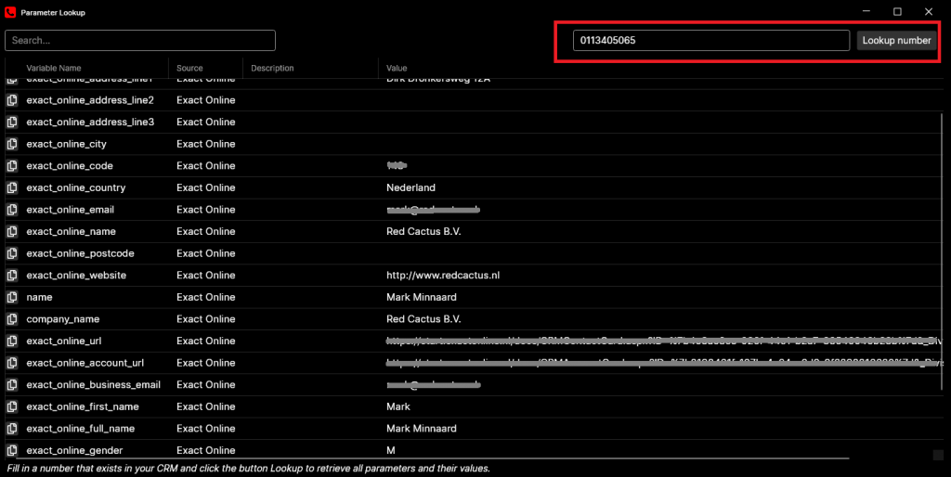
Task: Copy the exact_online_email variable
Action: [12, 209]
